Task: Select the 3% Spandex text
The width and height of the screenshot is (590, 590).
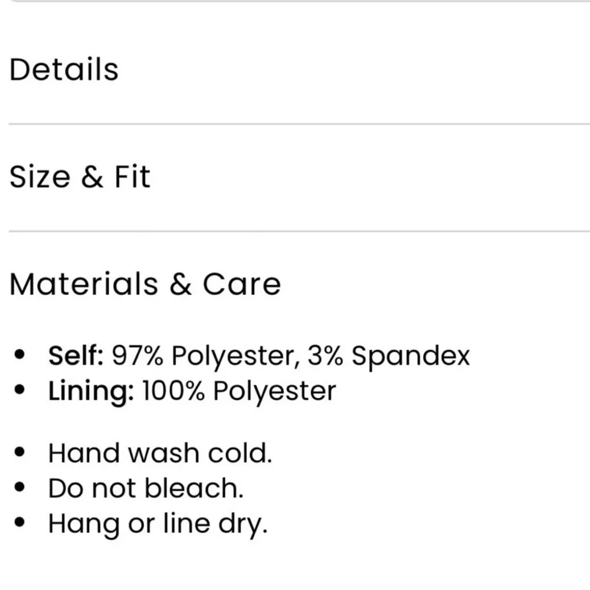Action: click(388, 356)
